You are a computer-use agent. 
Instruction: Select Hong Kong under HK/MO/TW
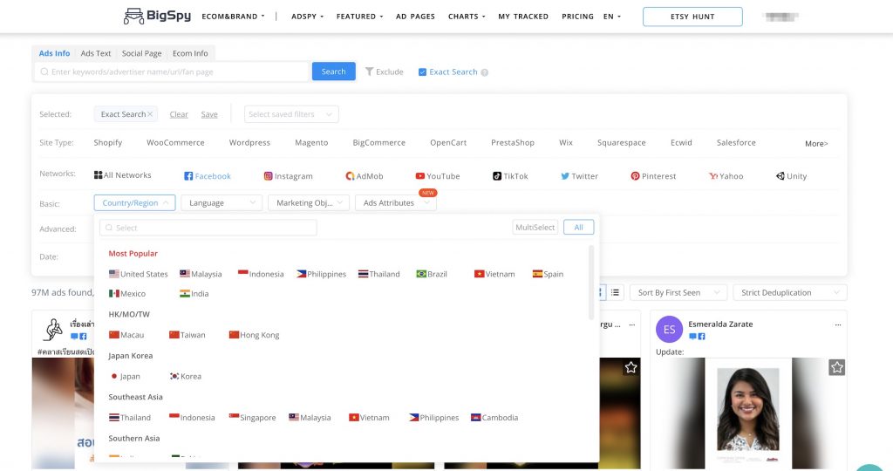pos(254,335)
